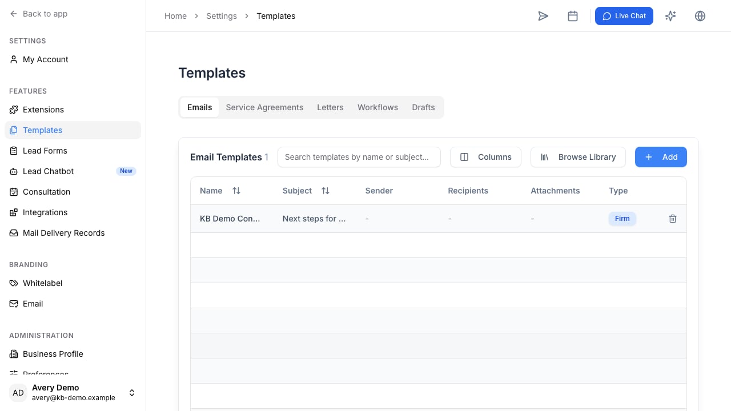Click the Recipients column header
The width and height of the screenshot is (731, 411).
[468, 191]
